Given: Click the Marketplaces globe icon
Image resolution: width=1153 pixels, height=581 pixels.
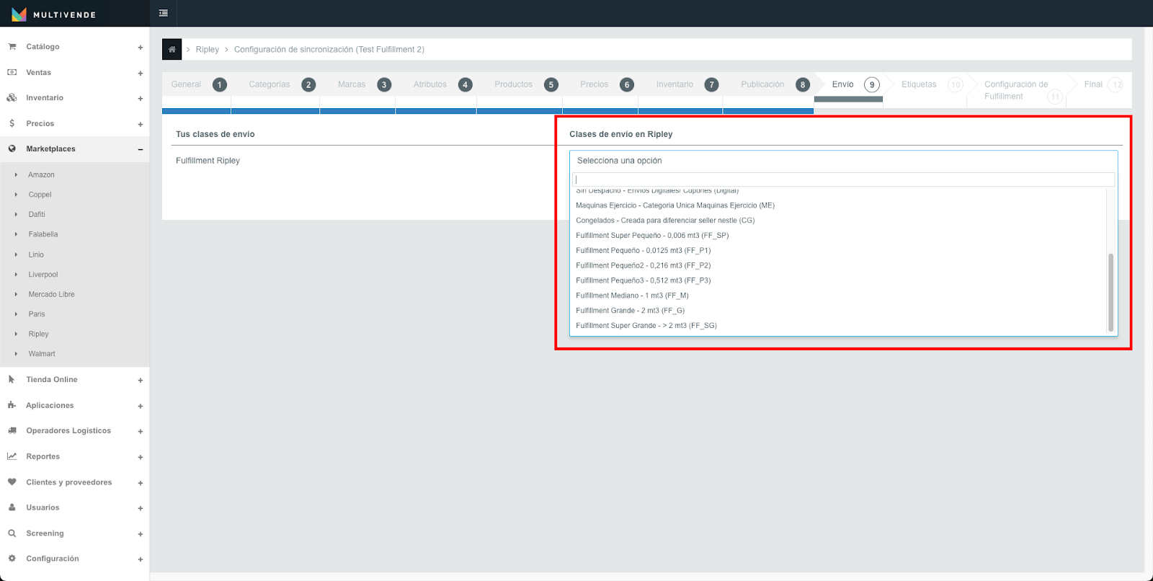Looking at the screenshot, I should click(12, 148).
